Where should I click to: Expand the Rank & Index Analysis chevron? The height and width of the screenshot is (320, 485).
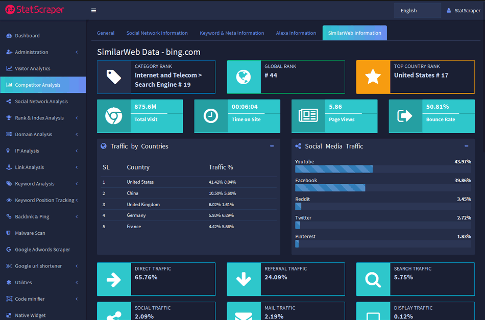point(77,118)
